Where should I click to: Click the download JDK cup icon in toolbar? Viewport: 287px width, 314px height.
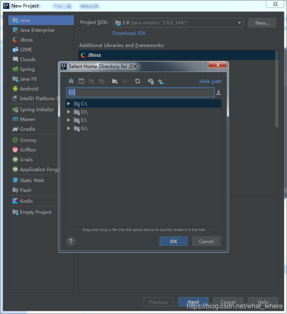point(161,81)
